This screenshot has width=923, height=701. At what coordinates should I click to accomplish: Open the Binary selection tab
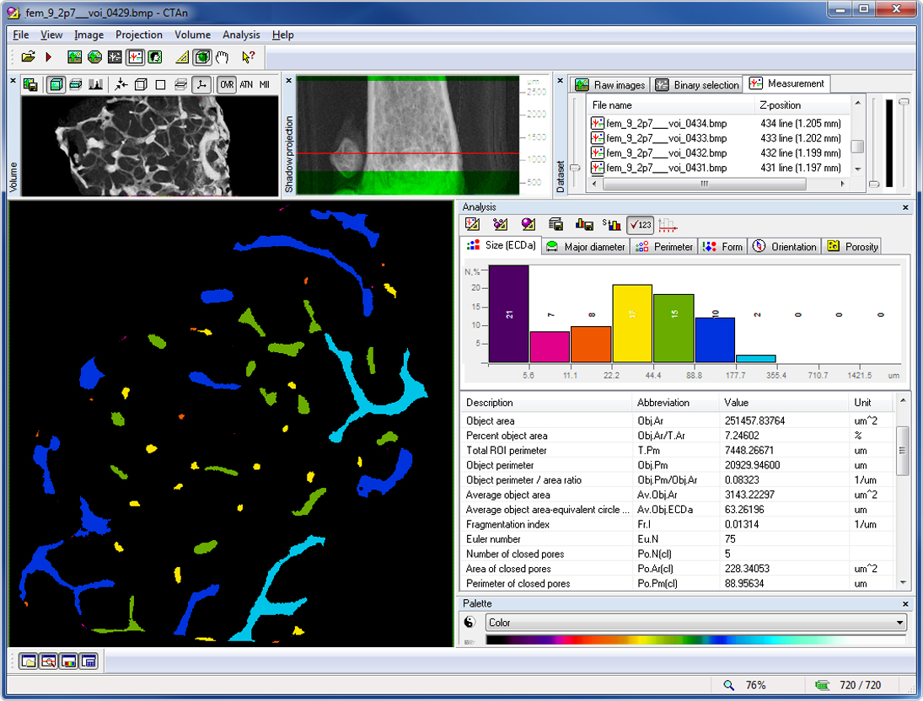[696, 84]
